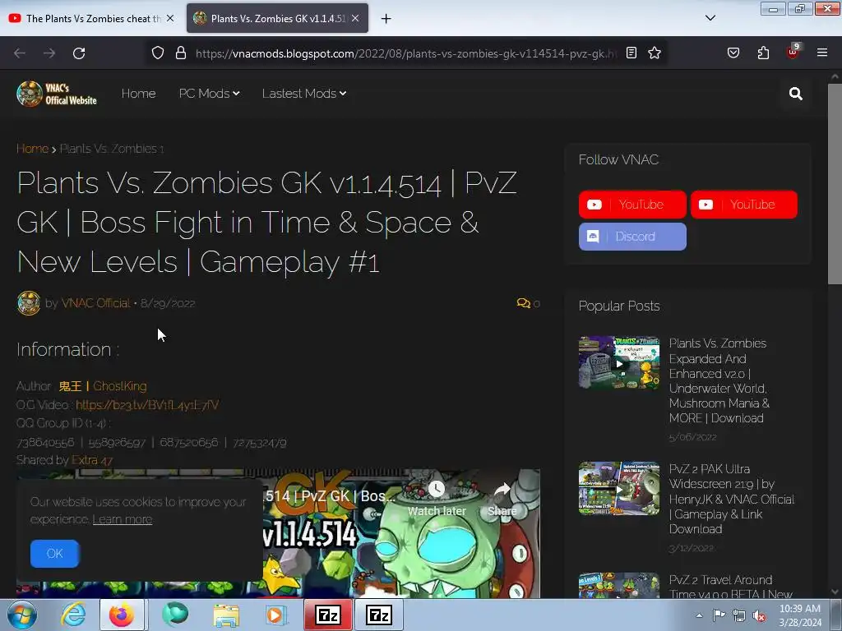Launch Internet Explorer from the taskbar
The width and height of the screenshot is (842, 631).
[72, 615]
